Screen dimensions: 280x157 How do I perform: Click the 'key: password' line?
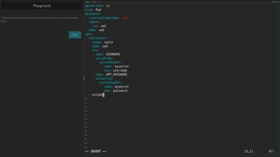point(115,91)
